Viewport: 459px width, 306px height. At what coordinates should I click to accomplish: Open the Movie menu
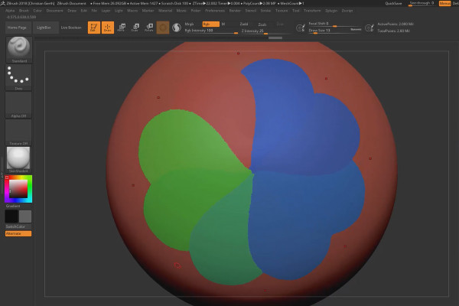pyautogui.click(x=181, y=11)
